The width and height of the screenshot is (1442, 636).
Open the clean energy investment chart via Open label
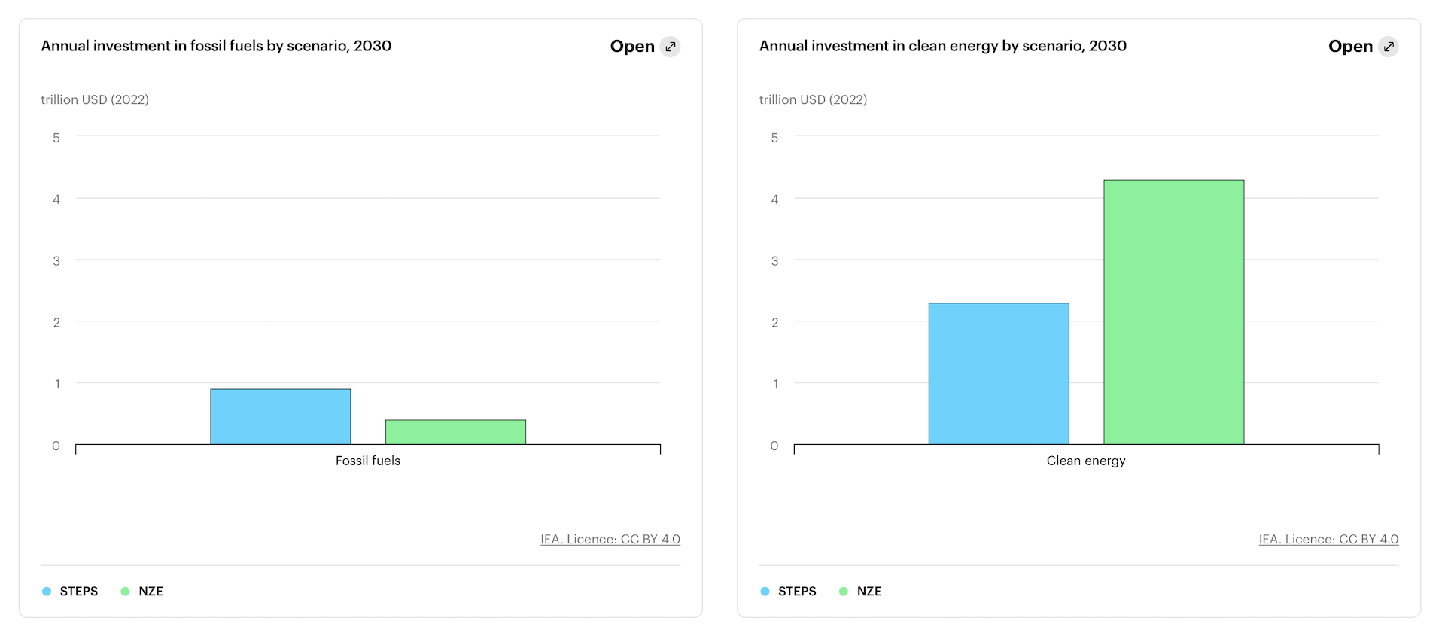1350,47
